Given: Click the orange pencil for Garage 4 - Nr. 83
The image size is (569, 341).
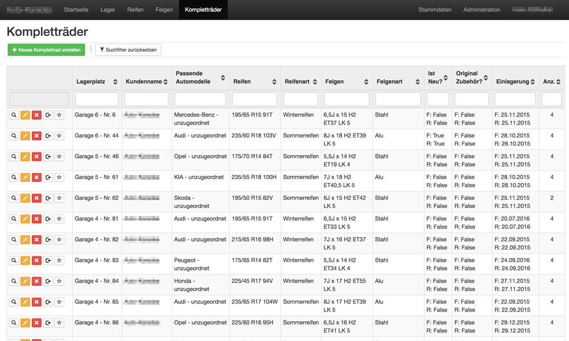Looking at the screenshot, I should coord(25,260).
